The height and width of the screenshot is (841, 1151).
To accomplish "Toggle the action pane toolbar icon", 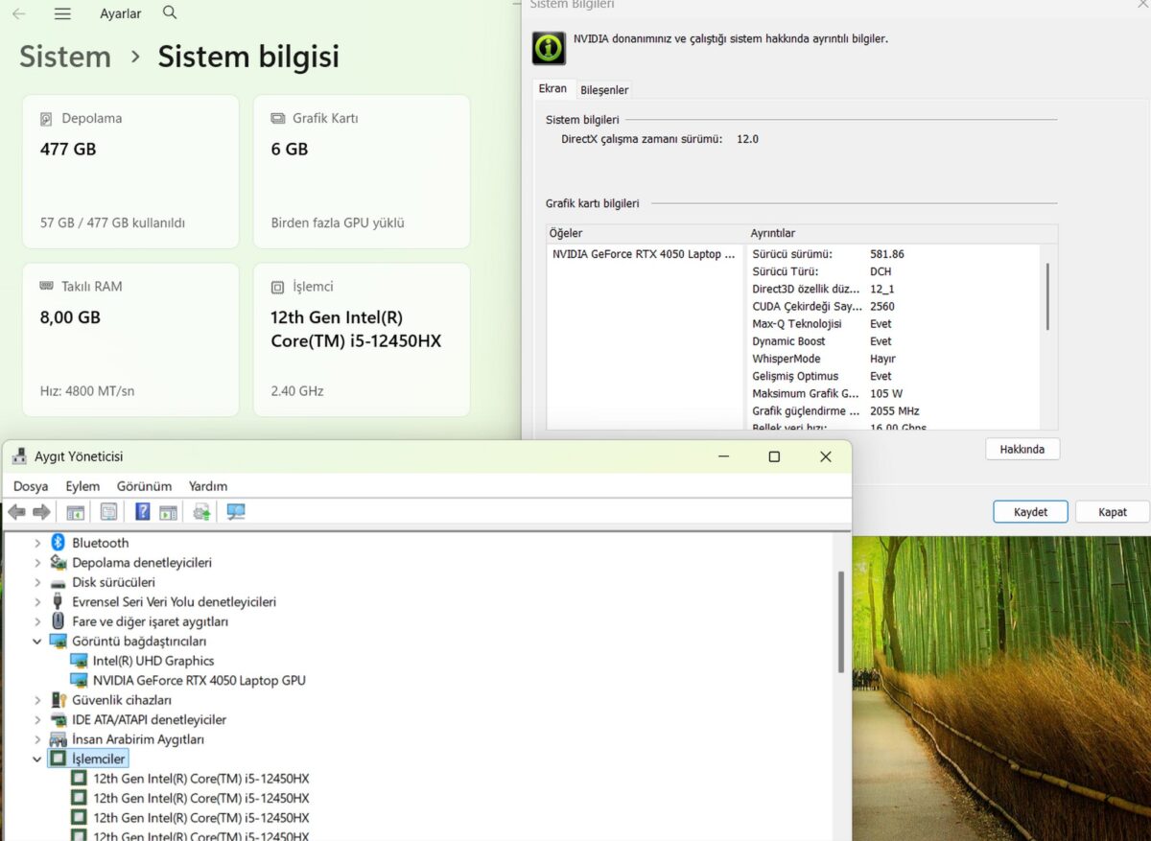I will click(x=168, y=512).
